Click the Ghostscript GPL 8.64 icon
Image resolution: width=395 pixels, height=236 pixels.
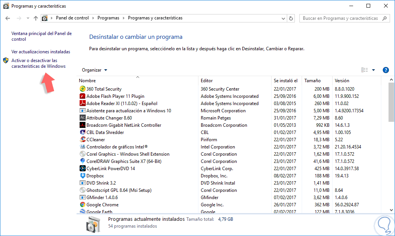(82, 190)
